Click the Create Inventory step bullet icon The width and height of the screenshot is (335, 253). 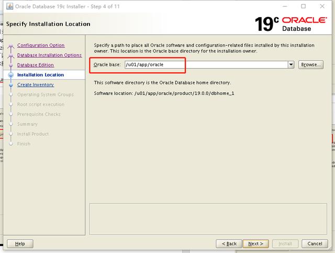(x=11, y=85)
